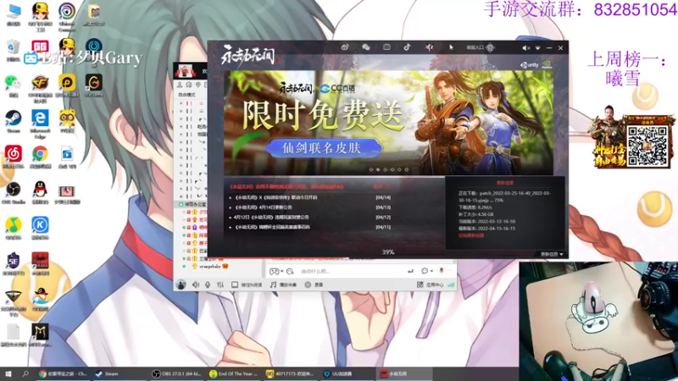Open the OBS Studio desktop icon

tap(14, 193)
